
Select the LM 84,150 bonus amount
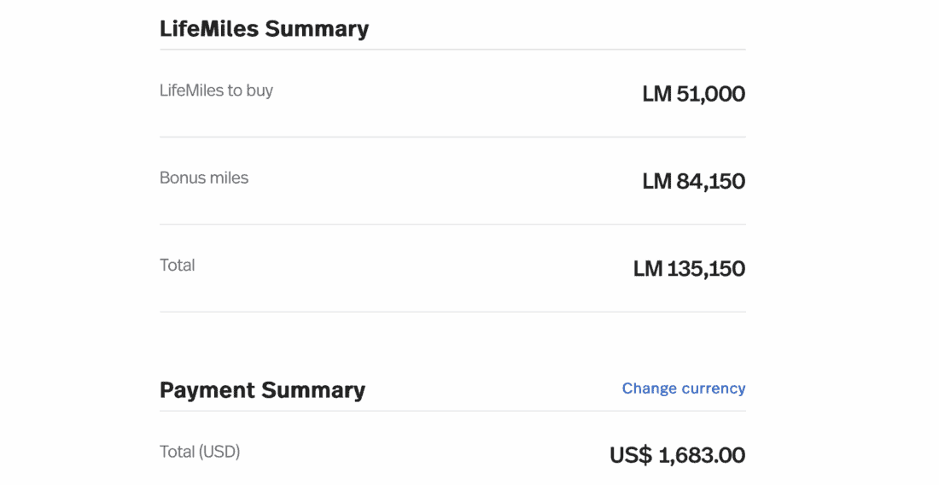[x=693, y=181]
